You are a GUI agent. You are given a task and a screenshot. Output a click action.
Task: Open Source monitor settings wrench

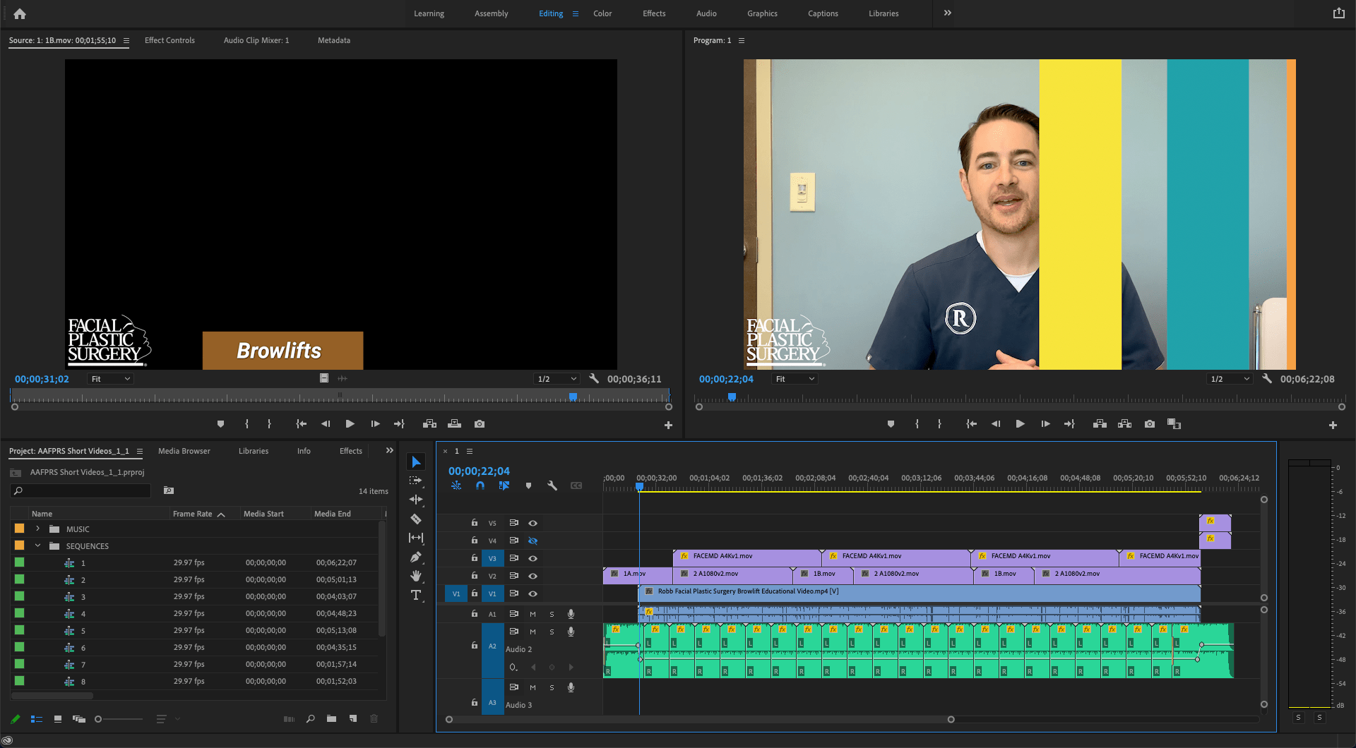pyautogui.click(x=594, y=379)
